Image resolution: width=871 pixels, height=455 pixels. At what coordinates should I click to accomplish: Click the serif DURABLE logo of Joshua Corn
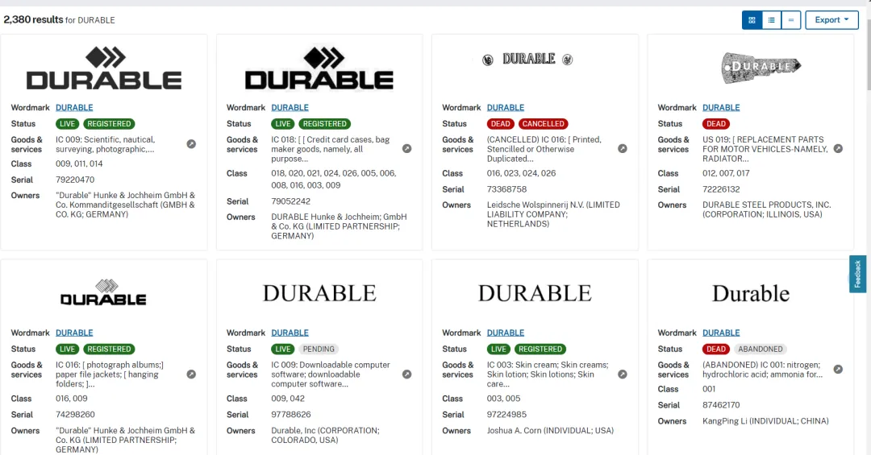pos(535,293)
